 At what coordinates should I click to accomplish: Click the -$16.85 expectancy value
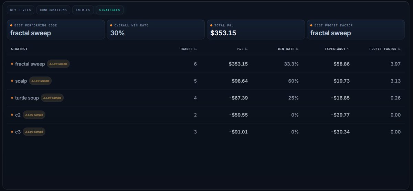[340, 98]
